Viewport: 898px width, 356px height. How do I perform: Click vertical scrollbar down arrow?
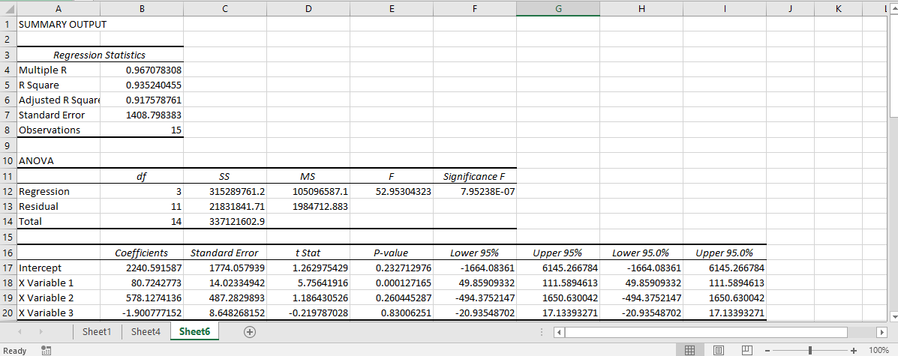[x=893, y=316]
